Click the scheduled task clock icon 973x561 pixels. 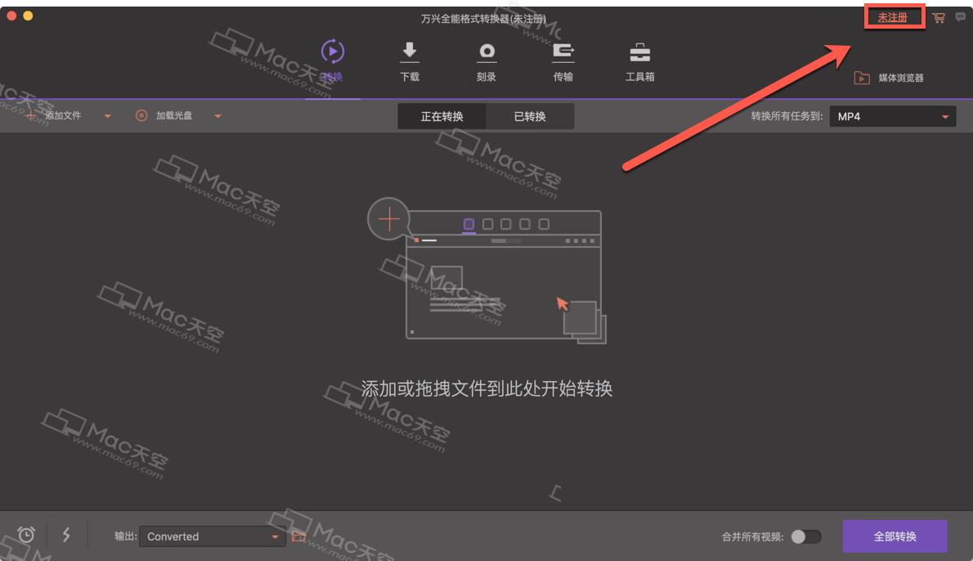click(25, 536)
